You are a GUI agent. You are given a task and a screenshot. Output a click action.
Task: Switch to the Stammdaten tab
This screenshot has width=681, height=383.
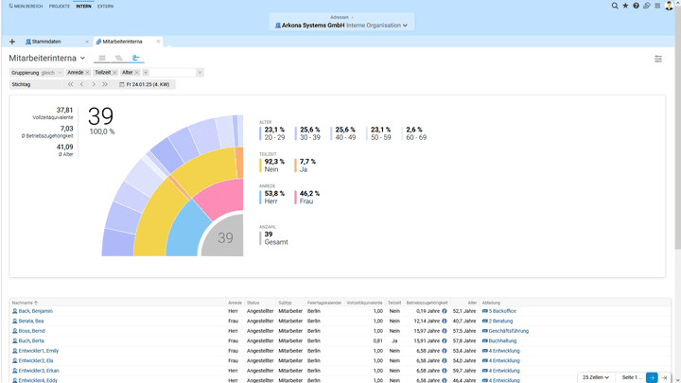click(45, 42)
